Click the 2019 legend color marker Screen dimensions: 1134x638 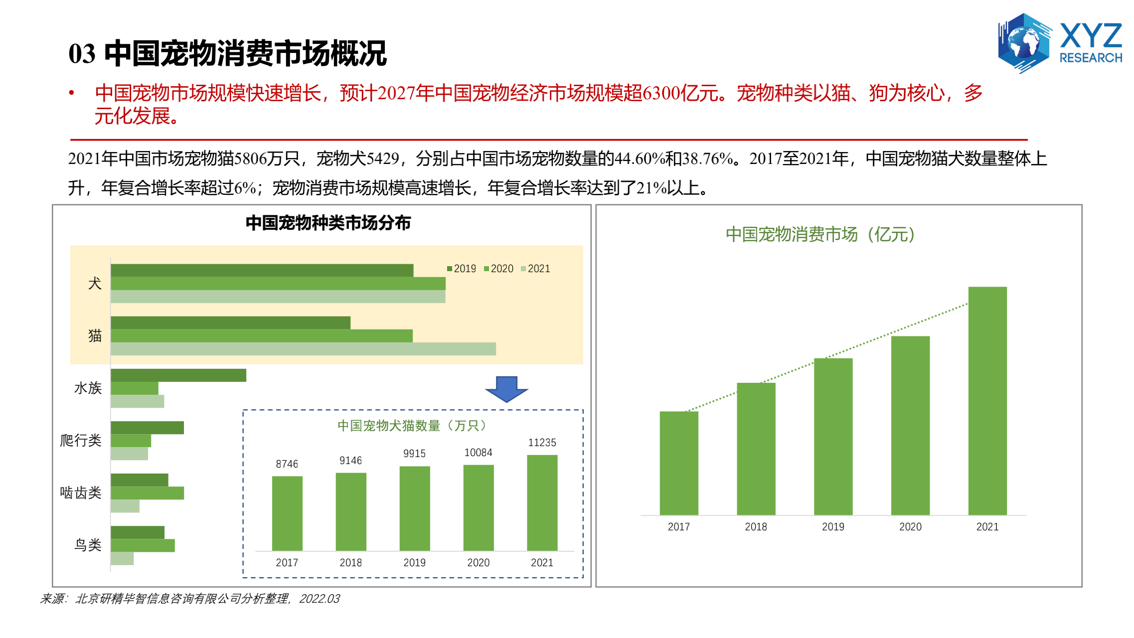click(x=450, y=269)
